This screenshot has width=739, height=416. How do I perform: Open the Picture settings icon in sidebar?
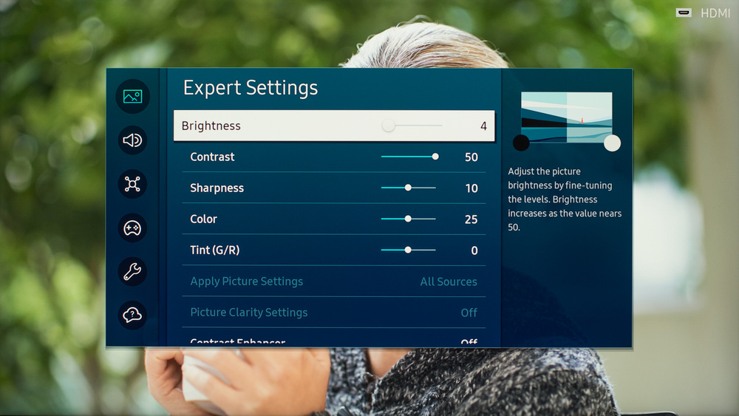click(x=132, y=96)
